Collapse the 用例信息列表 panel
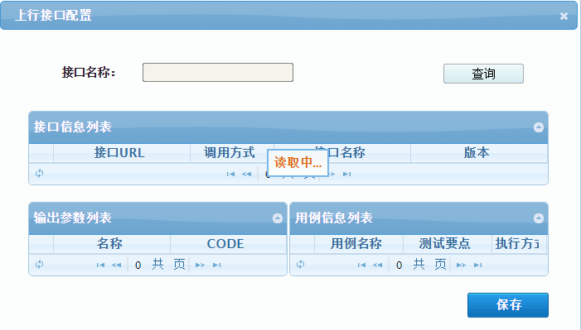The image size is (581, 330). coord(539,218)
